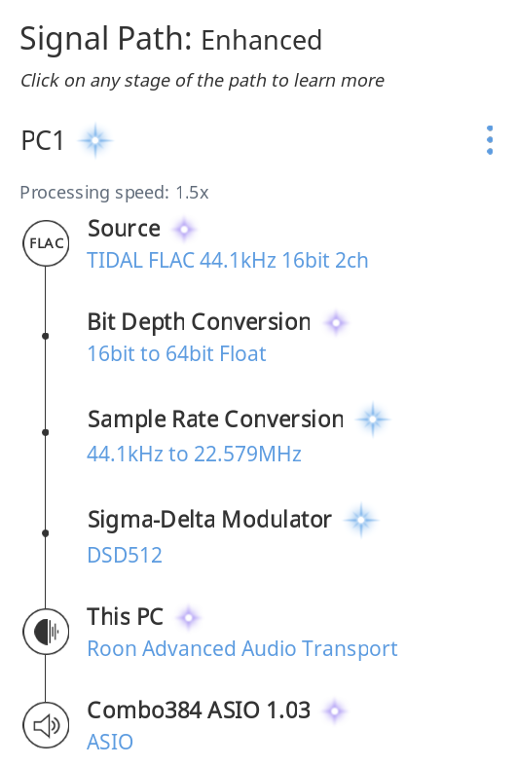The image size is (517, 766).
Task: Click the blue star beside Sample Rate Conversion
Action: [x=373, y=419]
